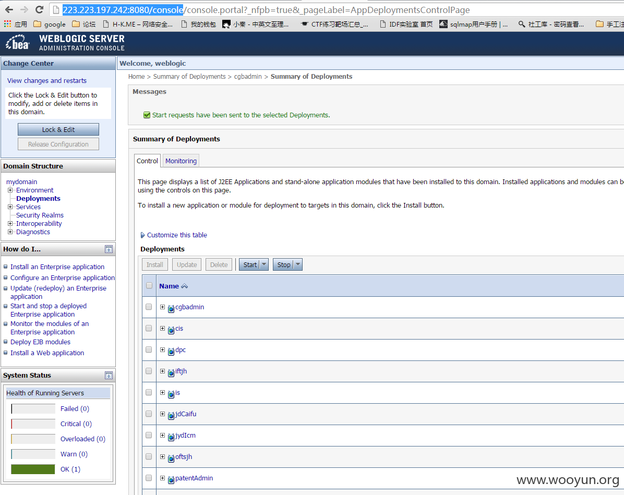Expand the cgbadmin row plus sign
Viewport: 624px width, 495px height.
(x=162, y=307)
